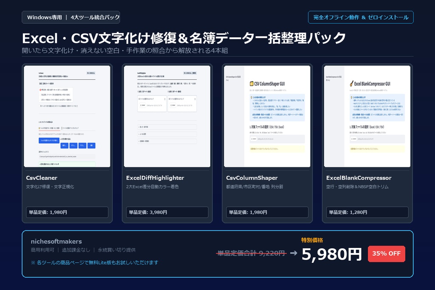Click the arrow icon before the 5,980円 price
The height and width of the screenshot is (290, 435).
pyautogui.click(x=294, y=253)
